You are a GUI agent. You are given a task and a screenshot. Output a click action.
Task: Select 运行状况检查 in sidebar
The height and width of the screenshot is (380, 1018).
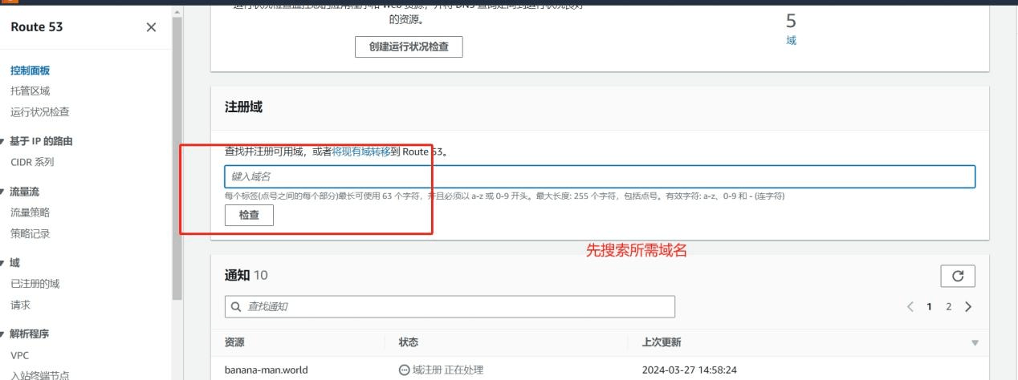coord(39,112)
